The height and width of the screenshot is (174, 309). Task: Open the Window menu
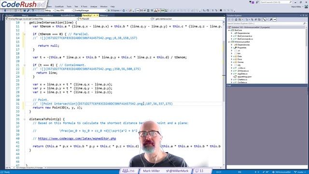tap(104, 6)
